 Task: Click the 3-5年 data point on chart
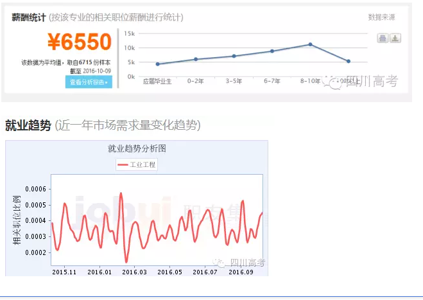pyautogui.click(x=234, y=56)
